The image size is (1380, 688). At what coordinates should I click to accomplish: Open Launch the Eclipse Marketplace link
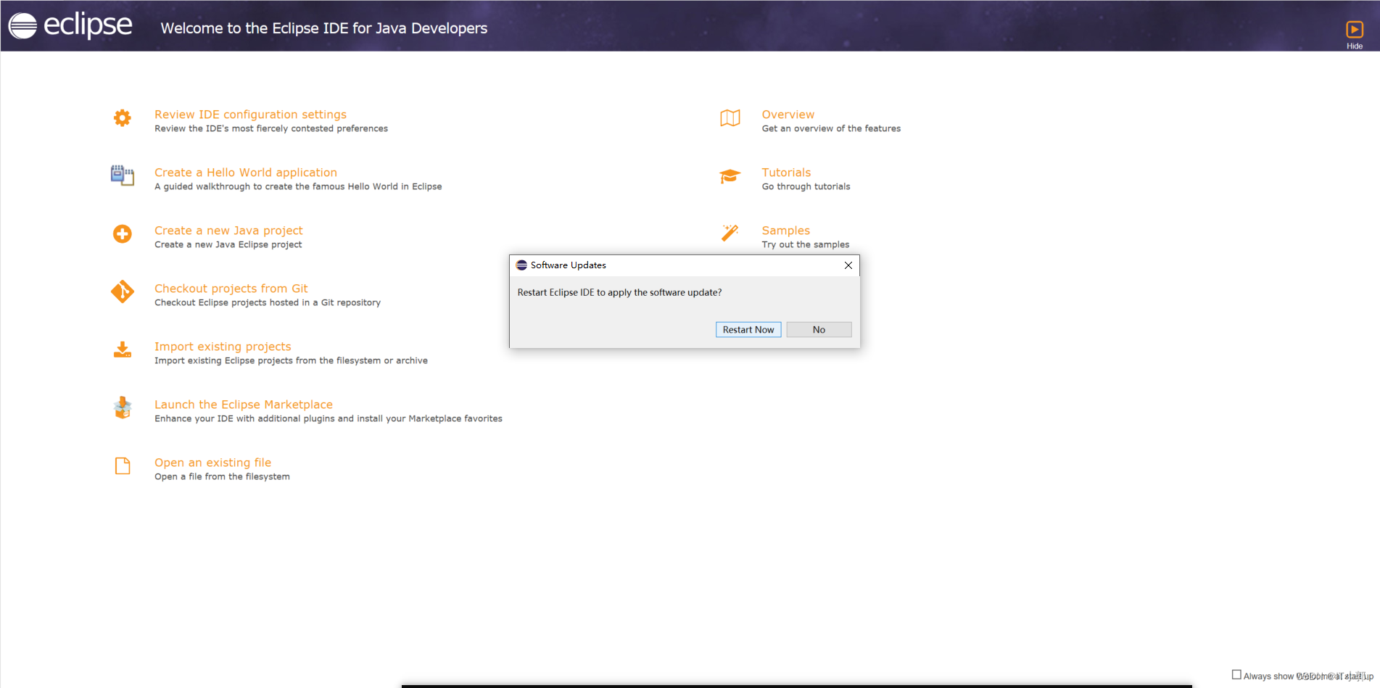(x=244, y=405)
